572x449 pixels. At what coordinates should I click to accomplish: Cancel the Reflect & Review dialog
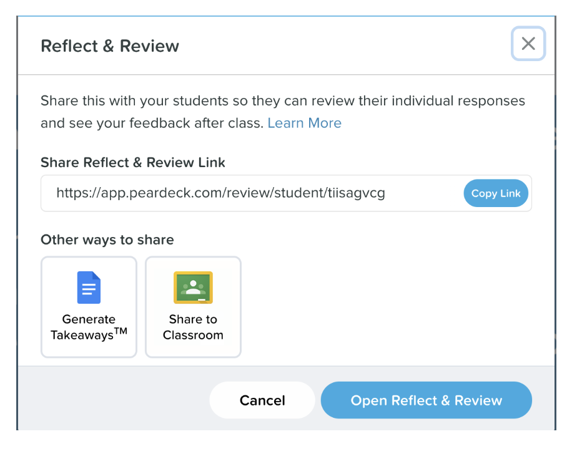click(x=262, y=400)
